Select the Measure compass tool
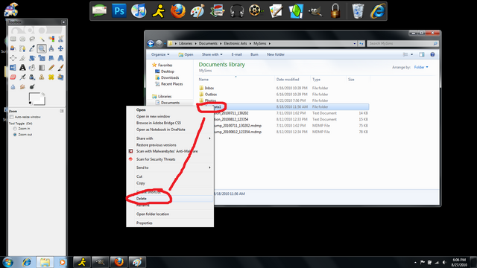This screenshot has height=268, width=477. (51, 48)
